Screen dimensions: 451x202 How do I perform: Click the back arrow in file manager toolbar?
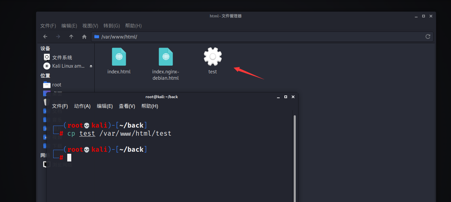click(x=46, y=37)
